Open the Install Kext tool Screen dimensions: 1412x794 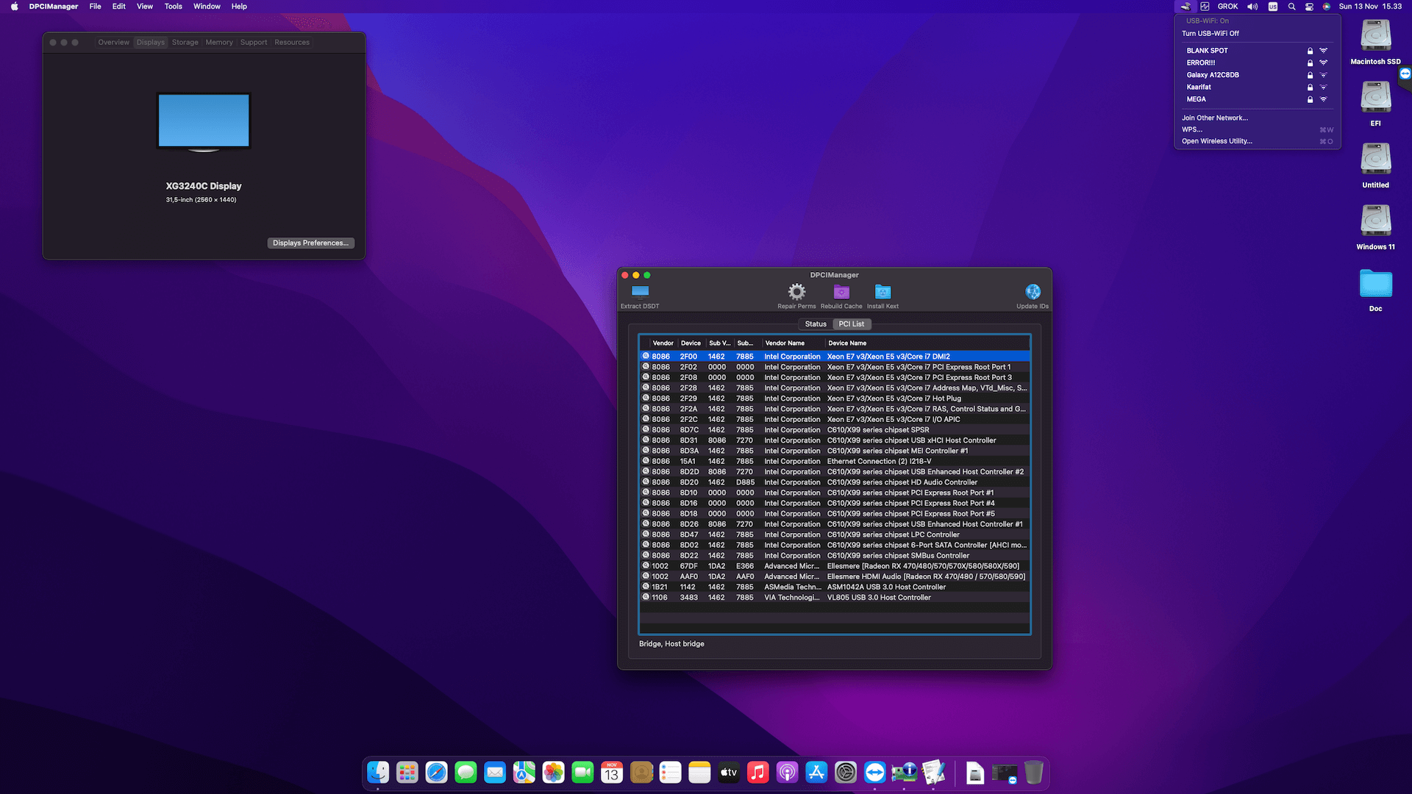(882, 292)
